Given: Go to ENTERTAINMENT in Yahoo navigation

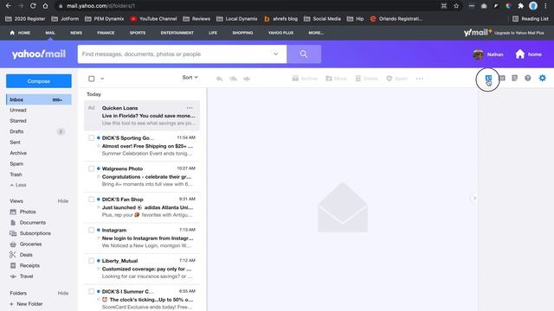Looking at the screenshot, I should [x=177, y=33].
